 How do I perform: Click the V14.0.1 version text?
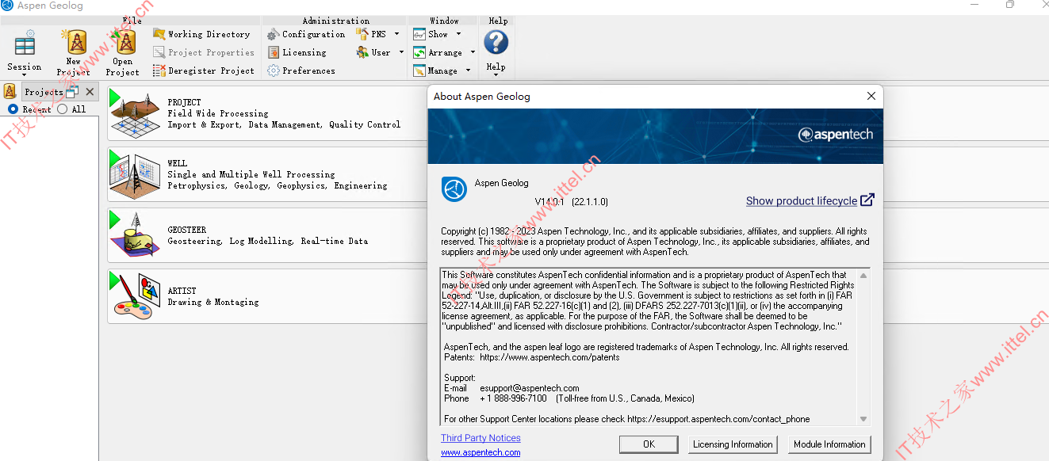(x=549, y=202)
